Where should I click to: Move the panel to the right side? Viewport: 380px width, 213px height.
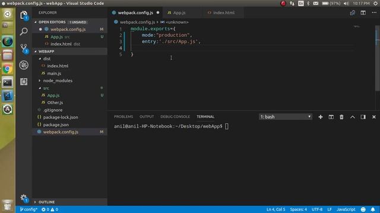click(x=363, y=117)
